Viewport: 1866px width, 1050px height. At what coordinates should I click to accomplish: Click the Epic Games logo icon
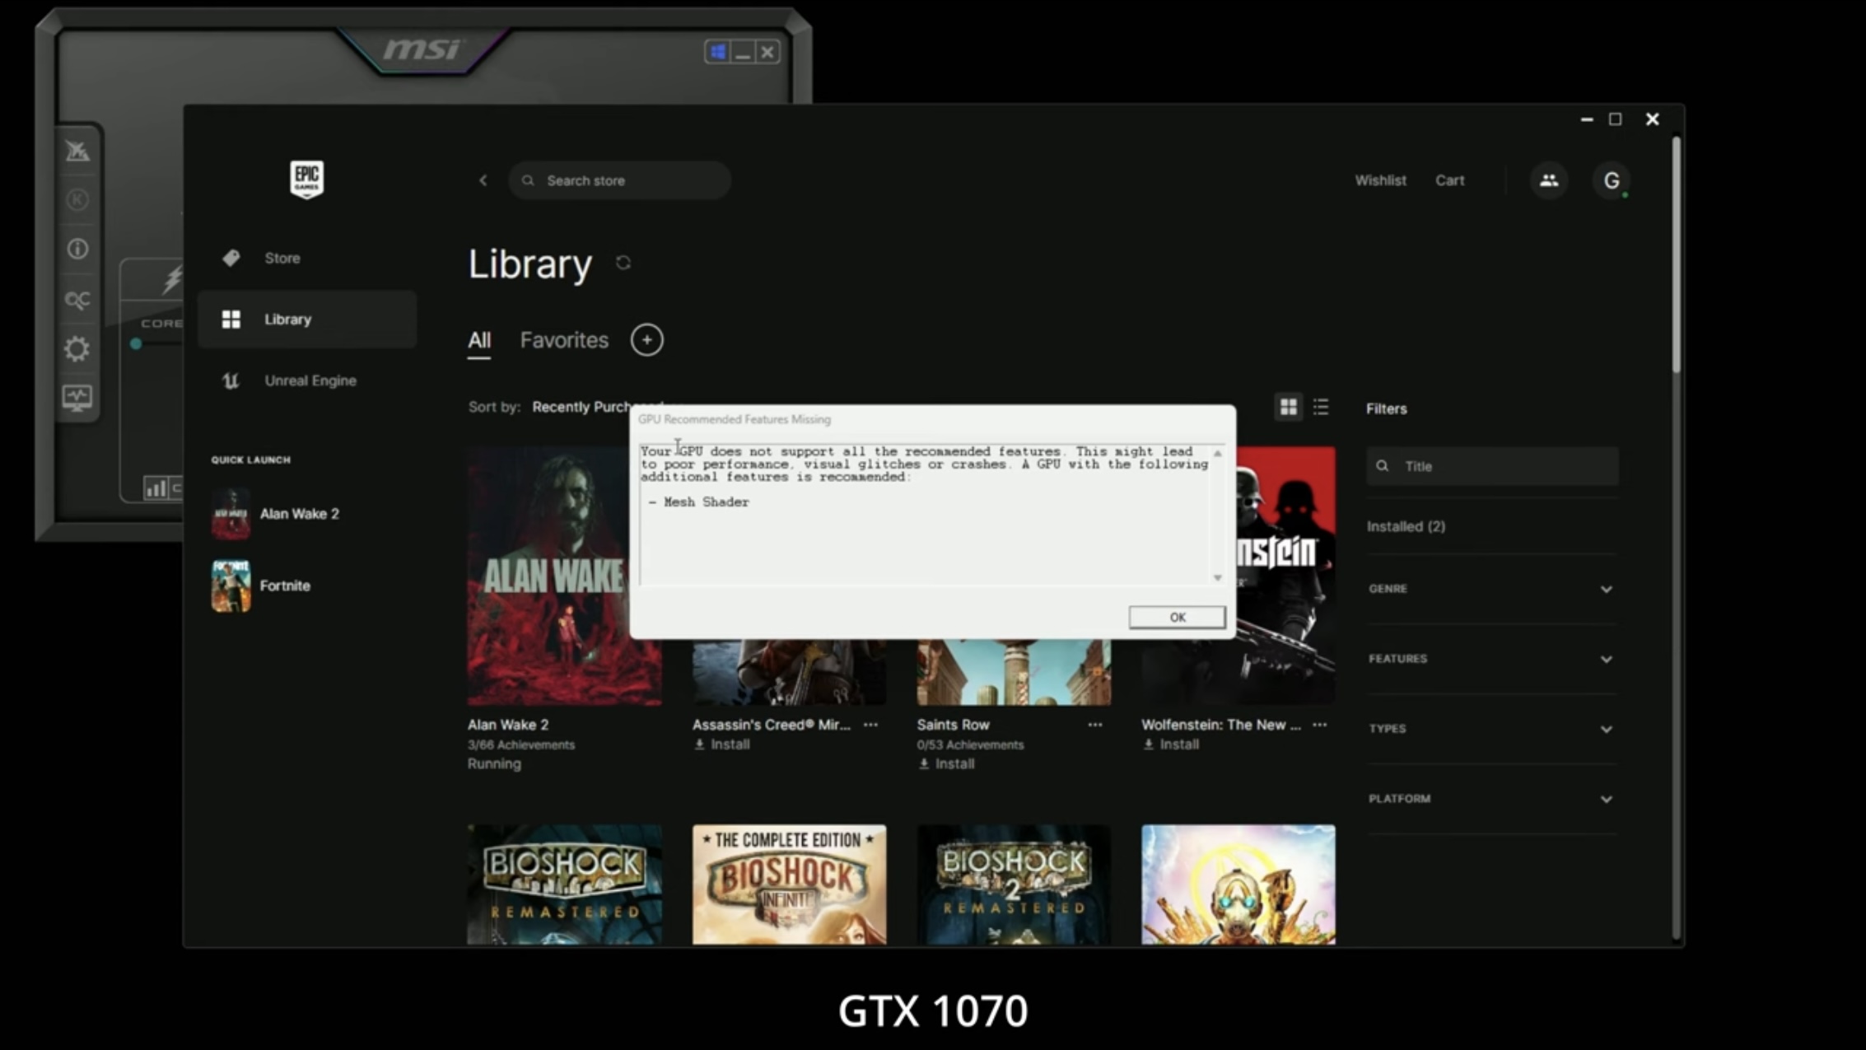[306, 179]
